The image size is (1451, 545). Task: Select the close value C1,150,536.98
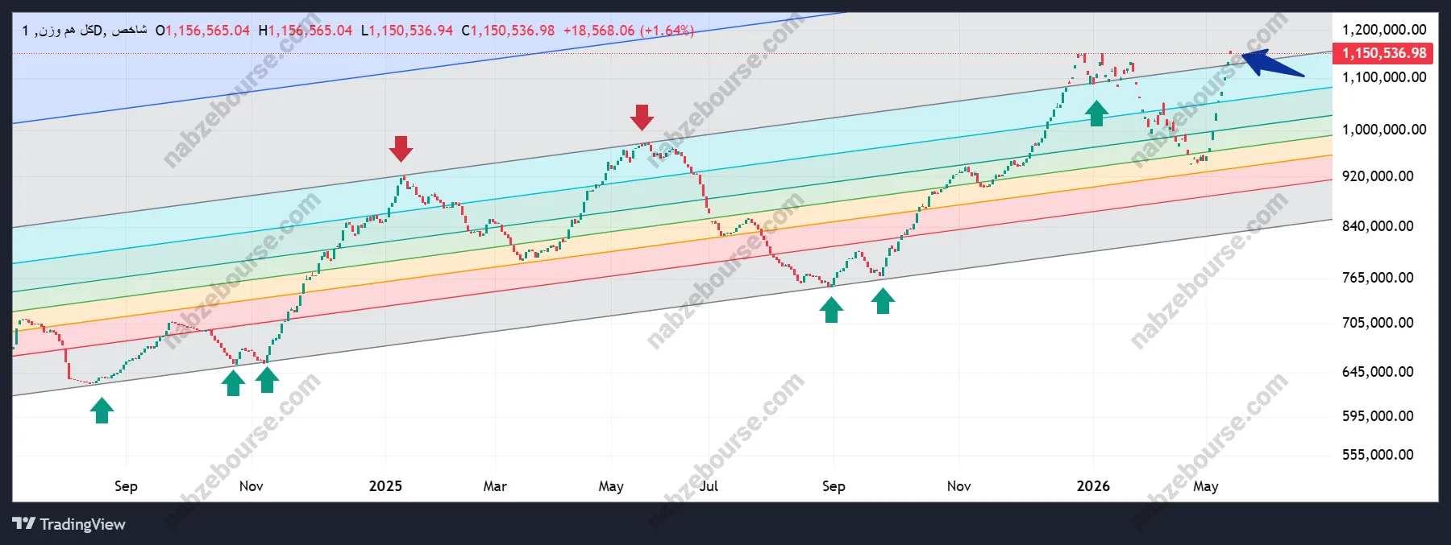tap(508, 31)
